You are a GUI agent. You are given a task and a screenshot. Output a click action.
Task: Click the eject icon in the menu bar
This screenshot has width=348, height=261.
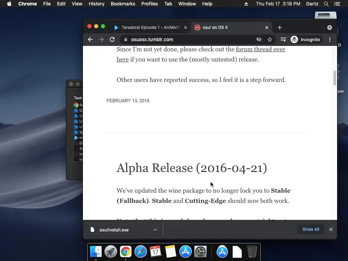(x=246, y=4)
